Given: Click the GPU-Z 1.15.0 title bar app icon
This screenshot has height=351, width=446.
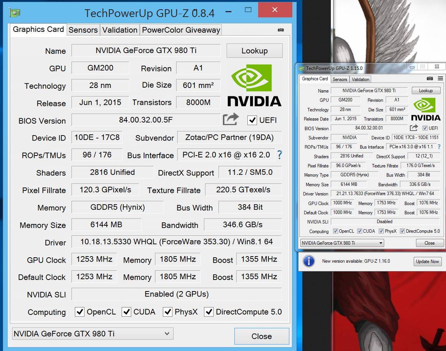Looking at the screenshot, I should point(301,68).
